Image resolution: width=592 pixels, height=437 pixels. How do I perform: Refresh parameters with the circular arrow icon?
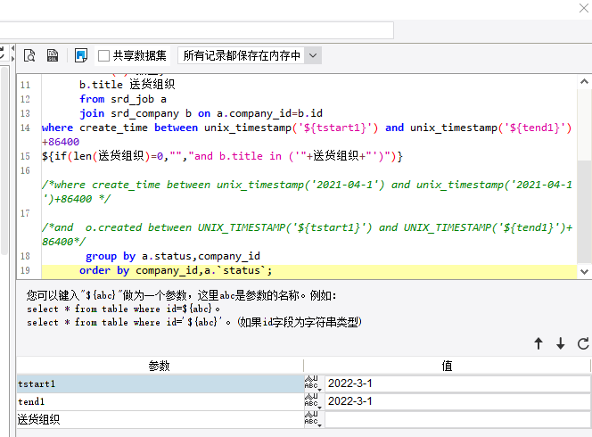[x=583, y=343]
